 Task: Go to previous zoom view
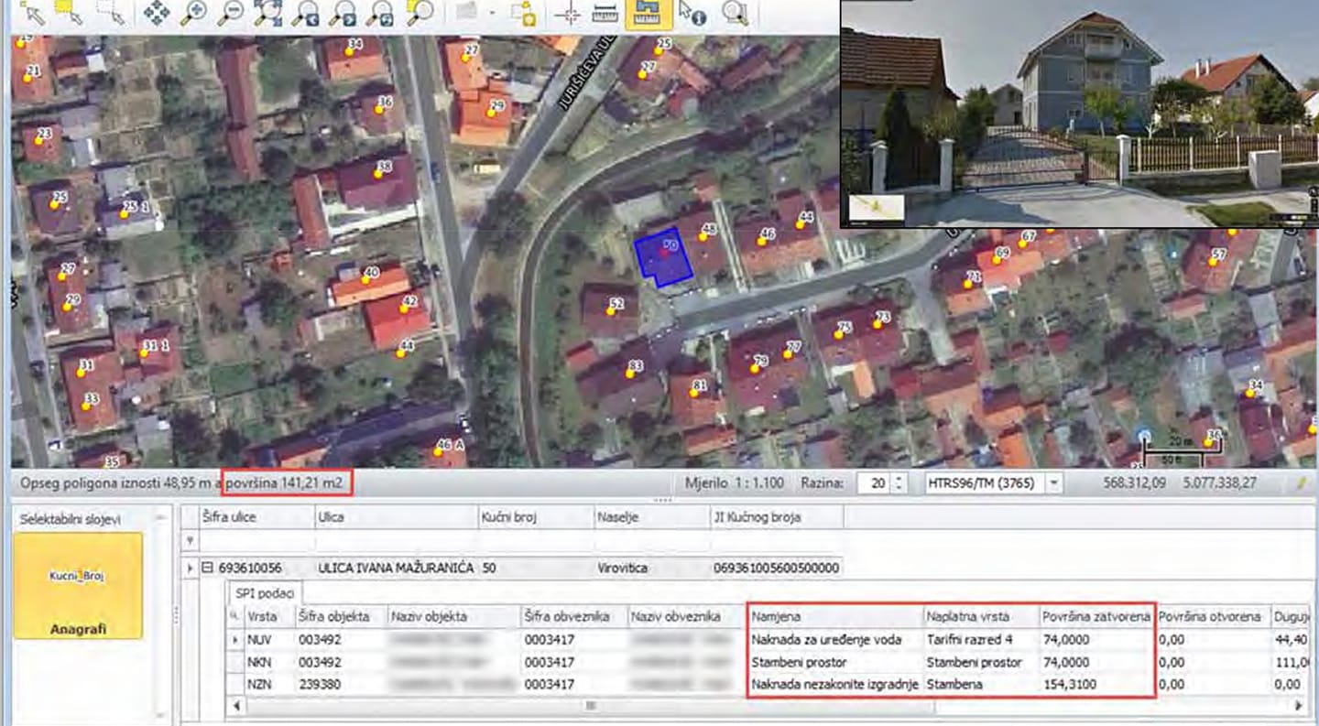[306, 12]
